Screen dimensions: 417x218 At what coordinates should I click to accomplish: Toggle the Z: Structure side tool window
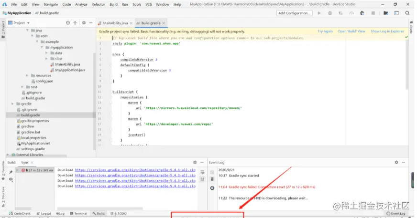(x=3, y=197)
